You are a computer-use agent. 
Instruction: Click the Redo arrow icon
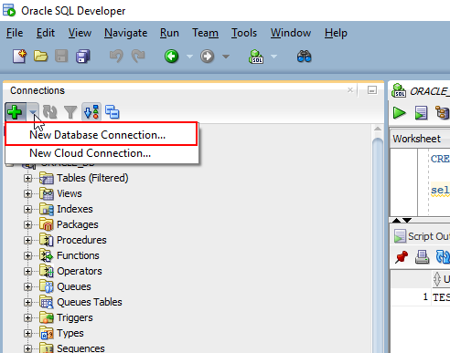coord(138,57)
